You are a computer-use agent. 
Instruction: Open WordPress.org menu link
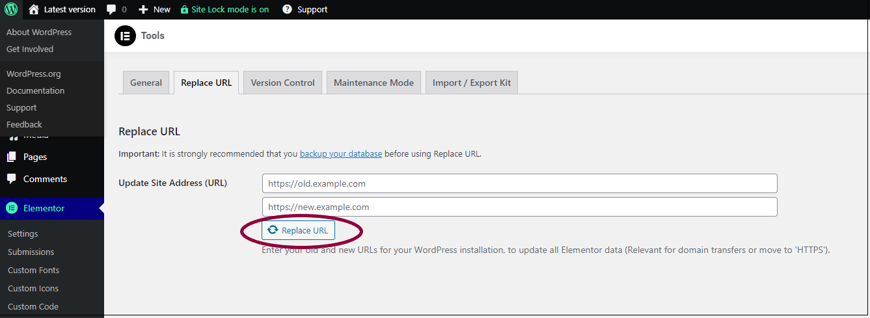[x=34, y=73]
